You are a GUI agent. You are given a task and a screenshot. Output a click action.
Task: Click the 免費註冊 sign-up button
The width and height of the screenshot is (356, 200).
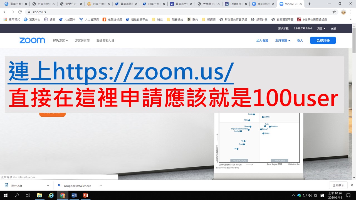323,41
